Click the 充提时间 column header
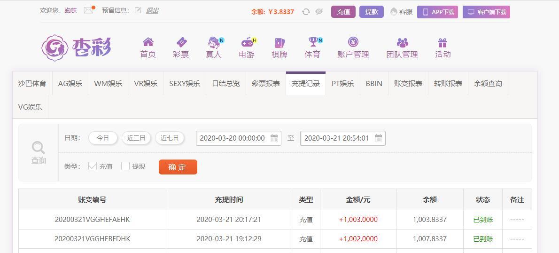The height and width of the screenshot is (253, 559). [x=229, y=199]
